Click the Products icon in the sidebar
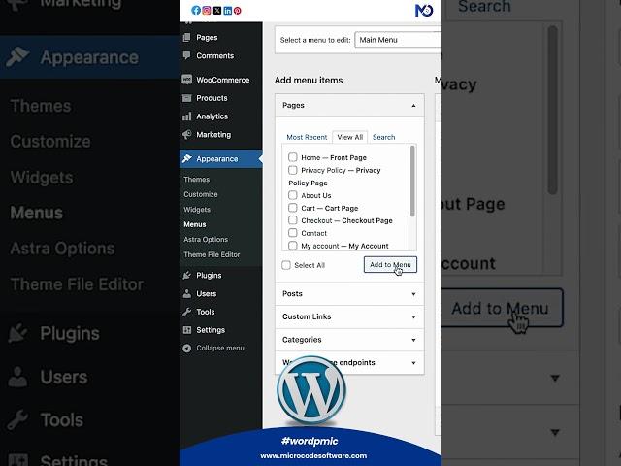 [186, 98]
